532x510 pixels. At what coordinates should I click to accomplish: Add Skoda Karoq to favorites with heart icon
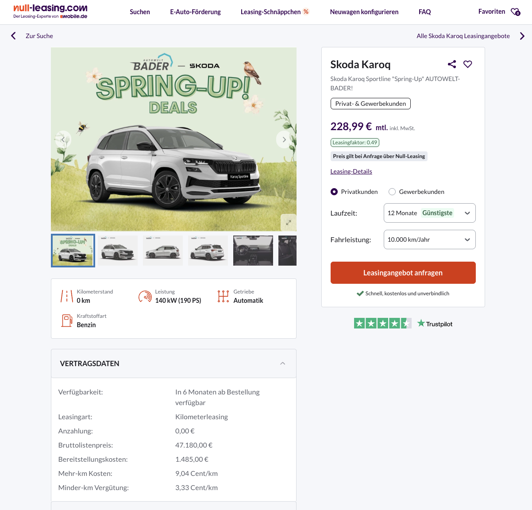coord(468,64)
